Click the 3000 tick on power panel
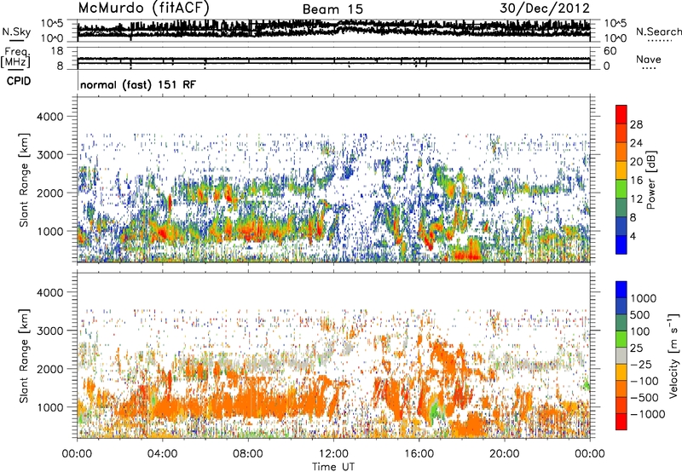 52,155
